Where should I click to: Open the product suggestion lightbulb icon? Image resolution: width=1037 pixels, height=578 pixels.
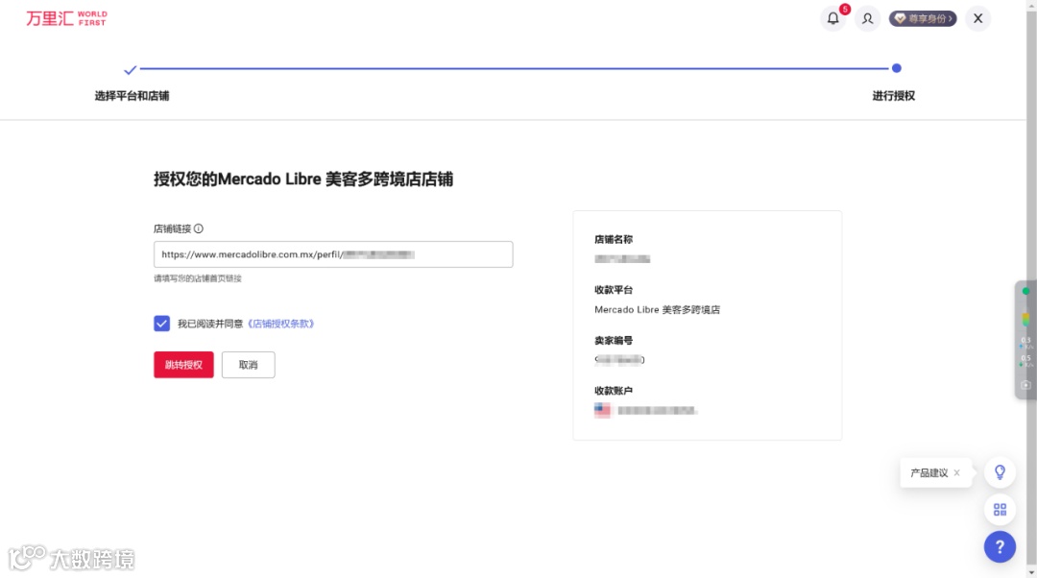(1000, 472)
